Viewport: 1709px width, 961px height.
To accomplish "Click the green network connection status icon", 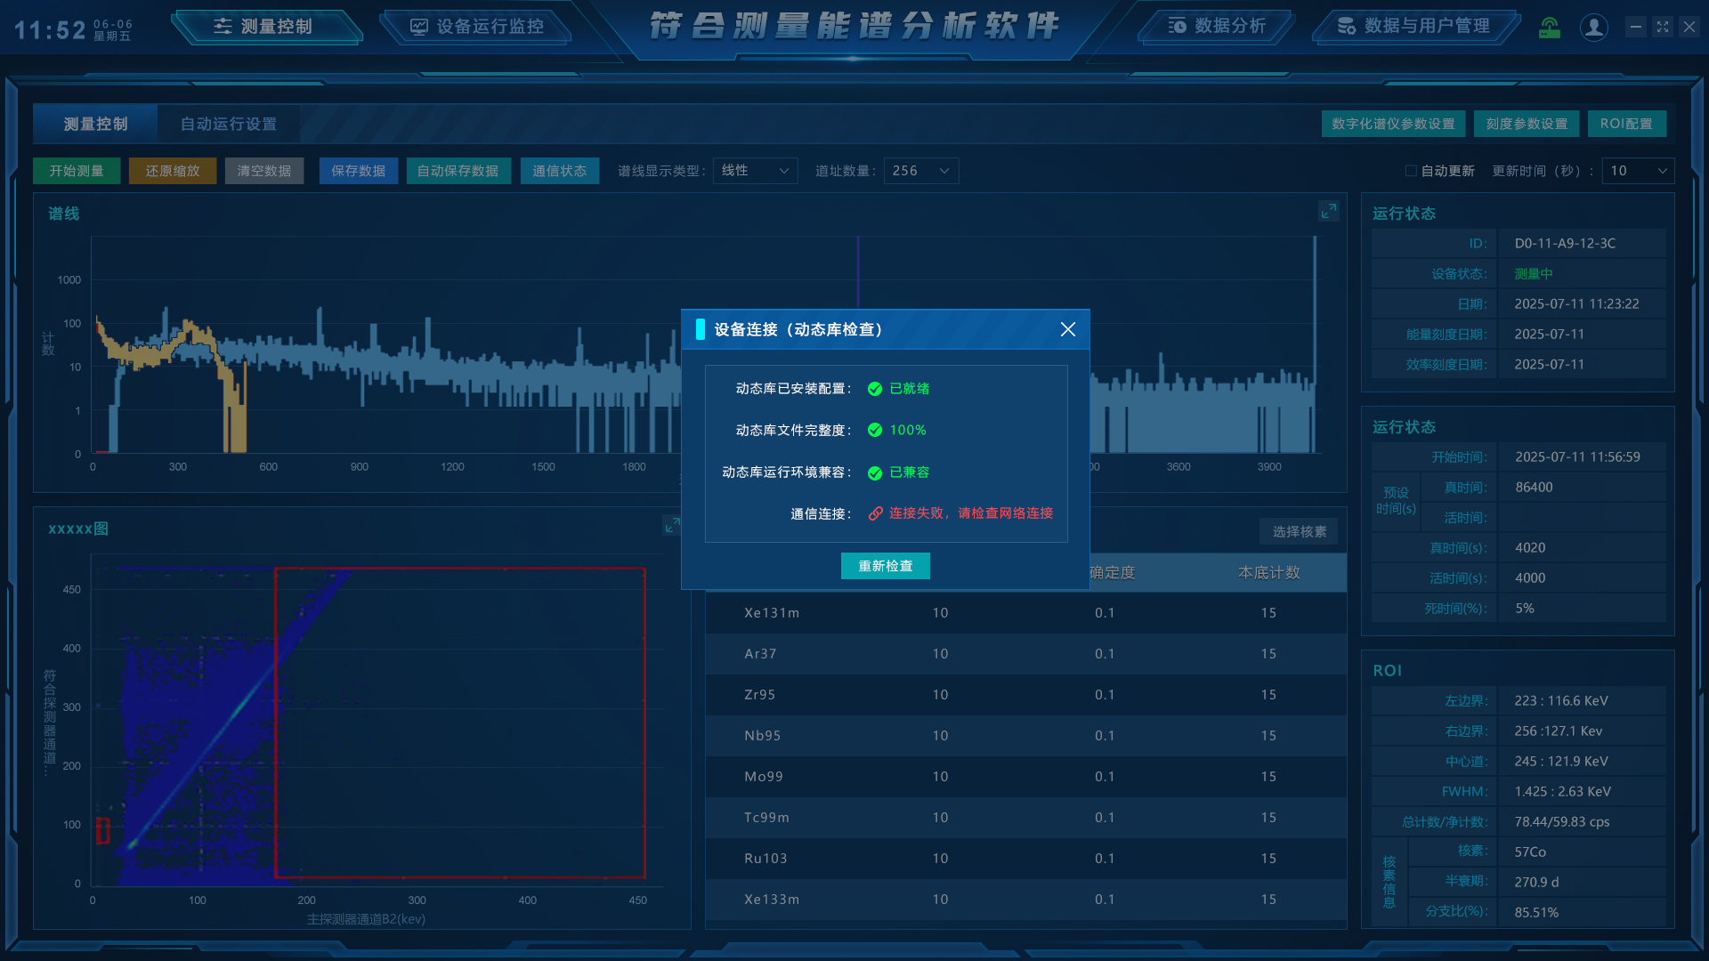I will [x=1550, y=27].
